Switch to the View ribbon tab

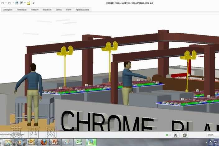68,10
